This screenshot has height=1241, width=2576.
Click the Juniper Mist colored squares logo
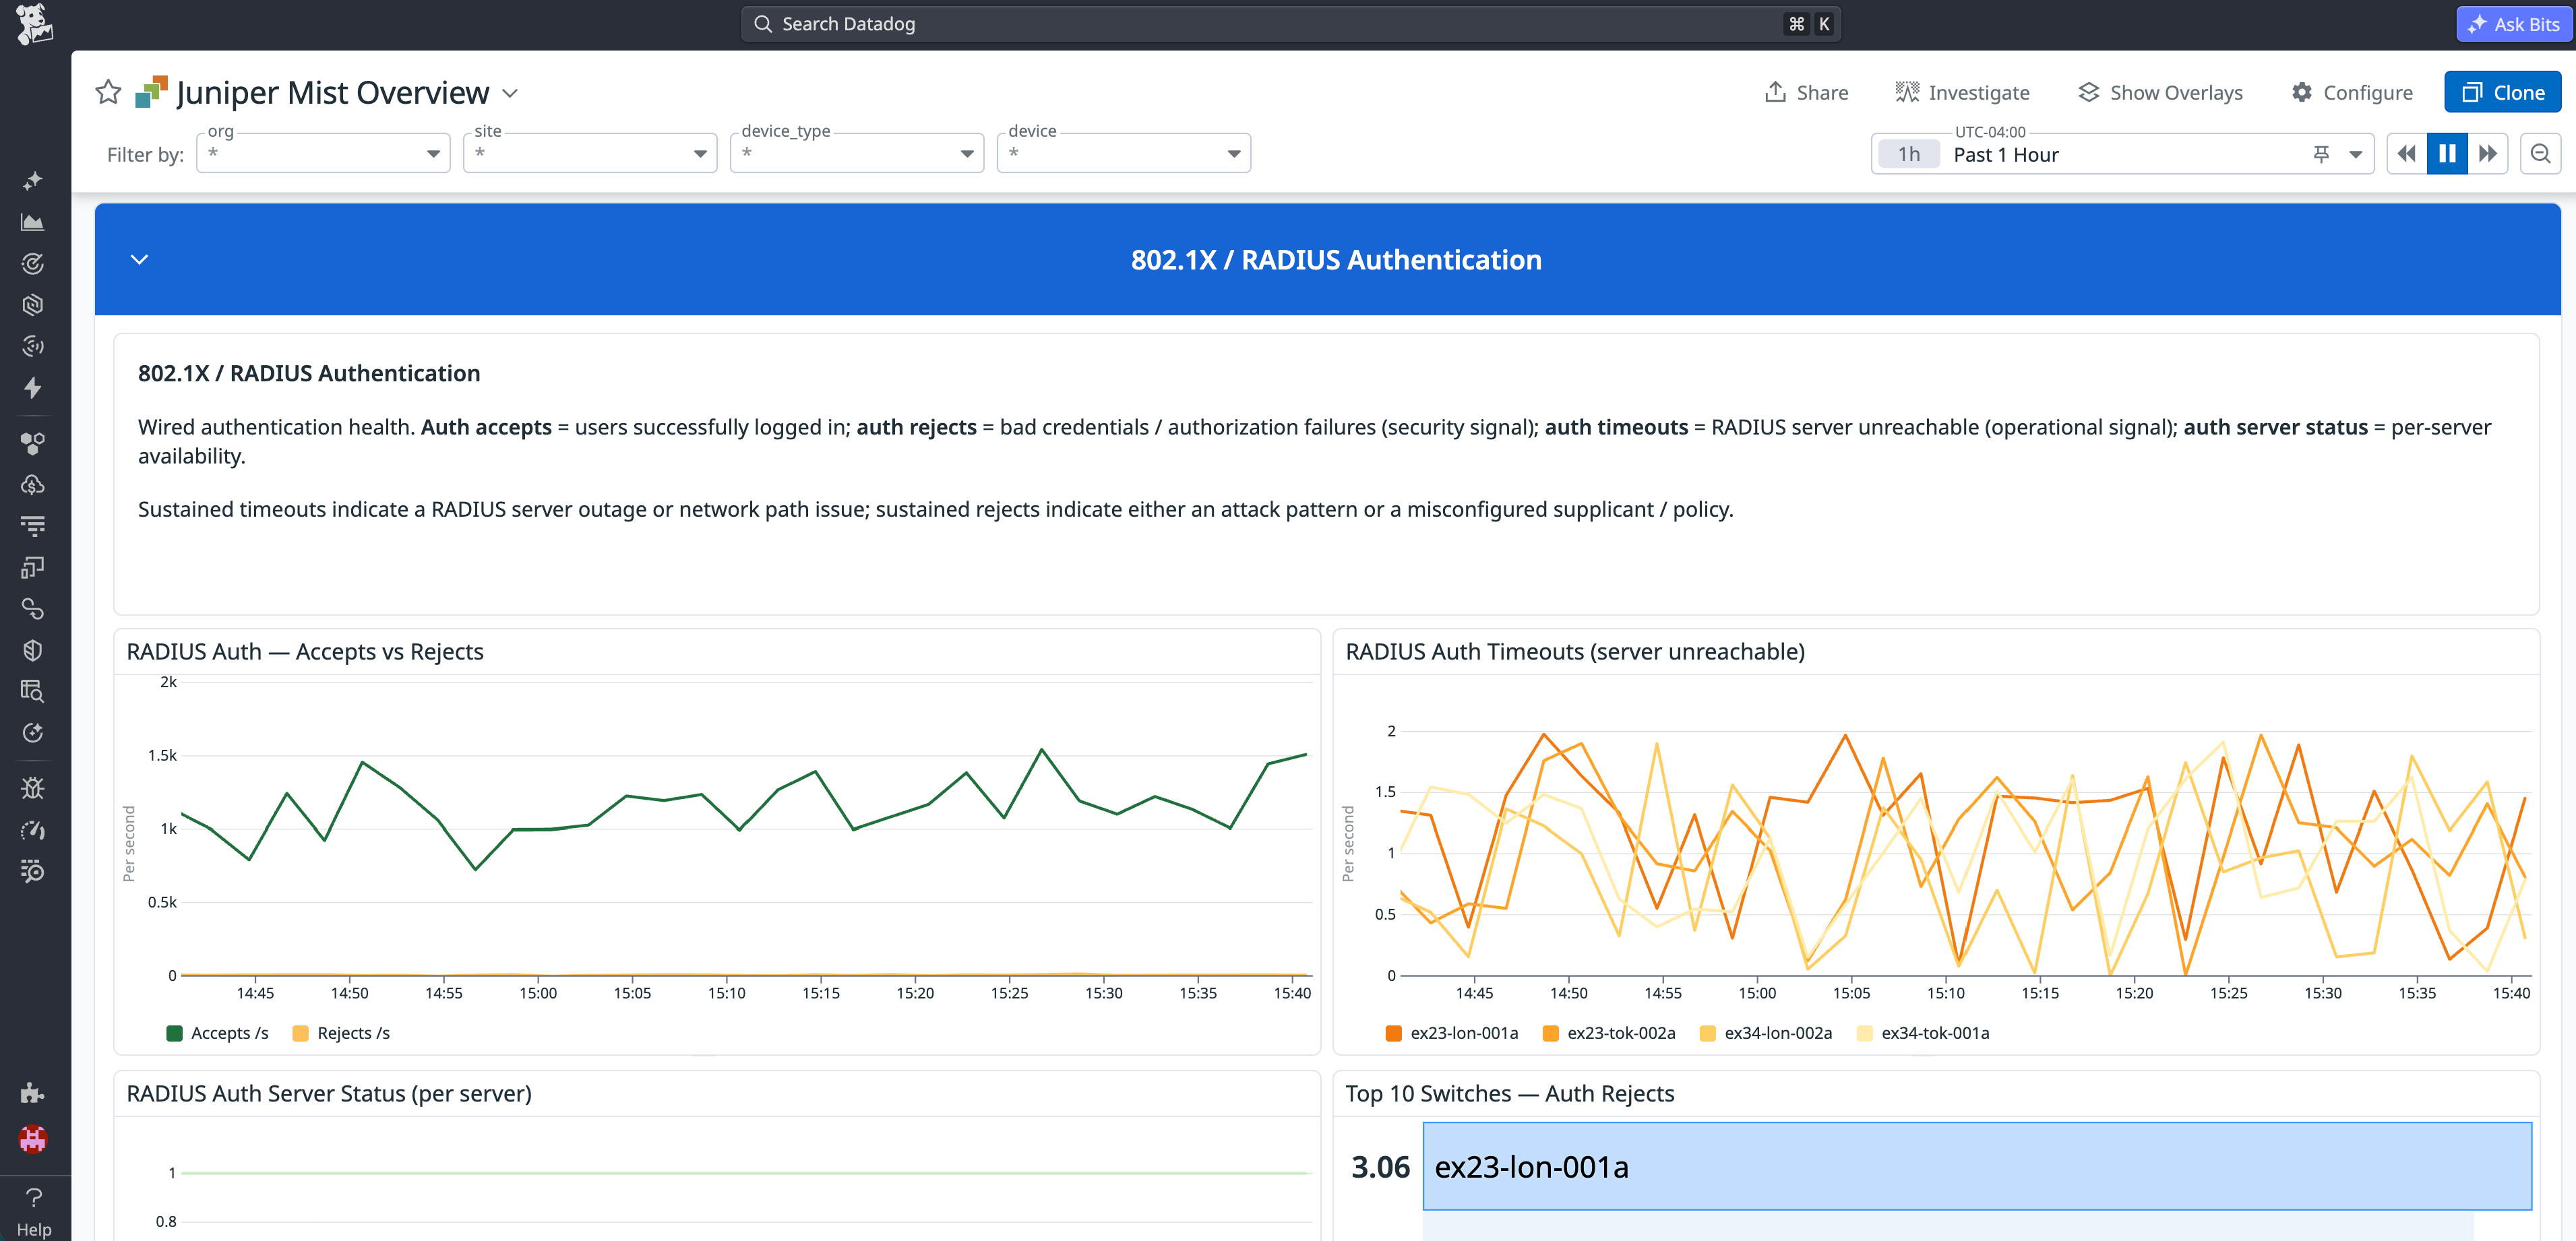click(152, 92)
